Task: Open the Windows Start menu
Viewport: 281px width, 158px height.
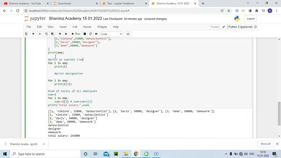Action: point(5,154)
